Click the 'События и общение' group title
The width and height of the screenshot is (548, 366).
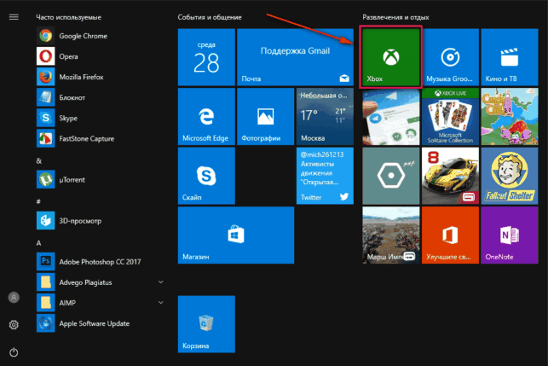point(210,17)
